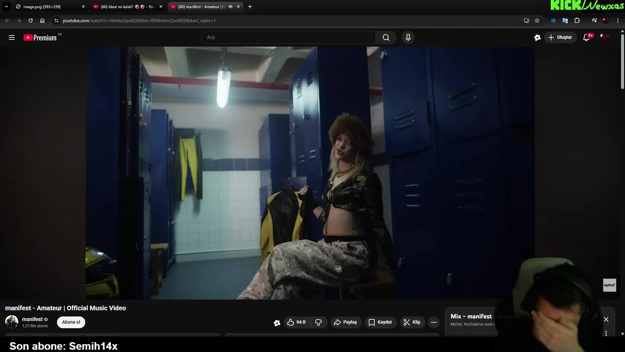
Task: View site information icon in address bar
Action: click(x=56, y=21)
